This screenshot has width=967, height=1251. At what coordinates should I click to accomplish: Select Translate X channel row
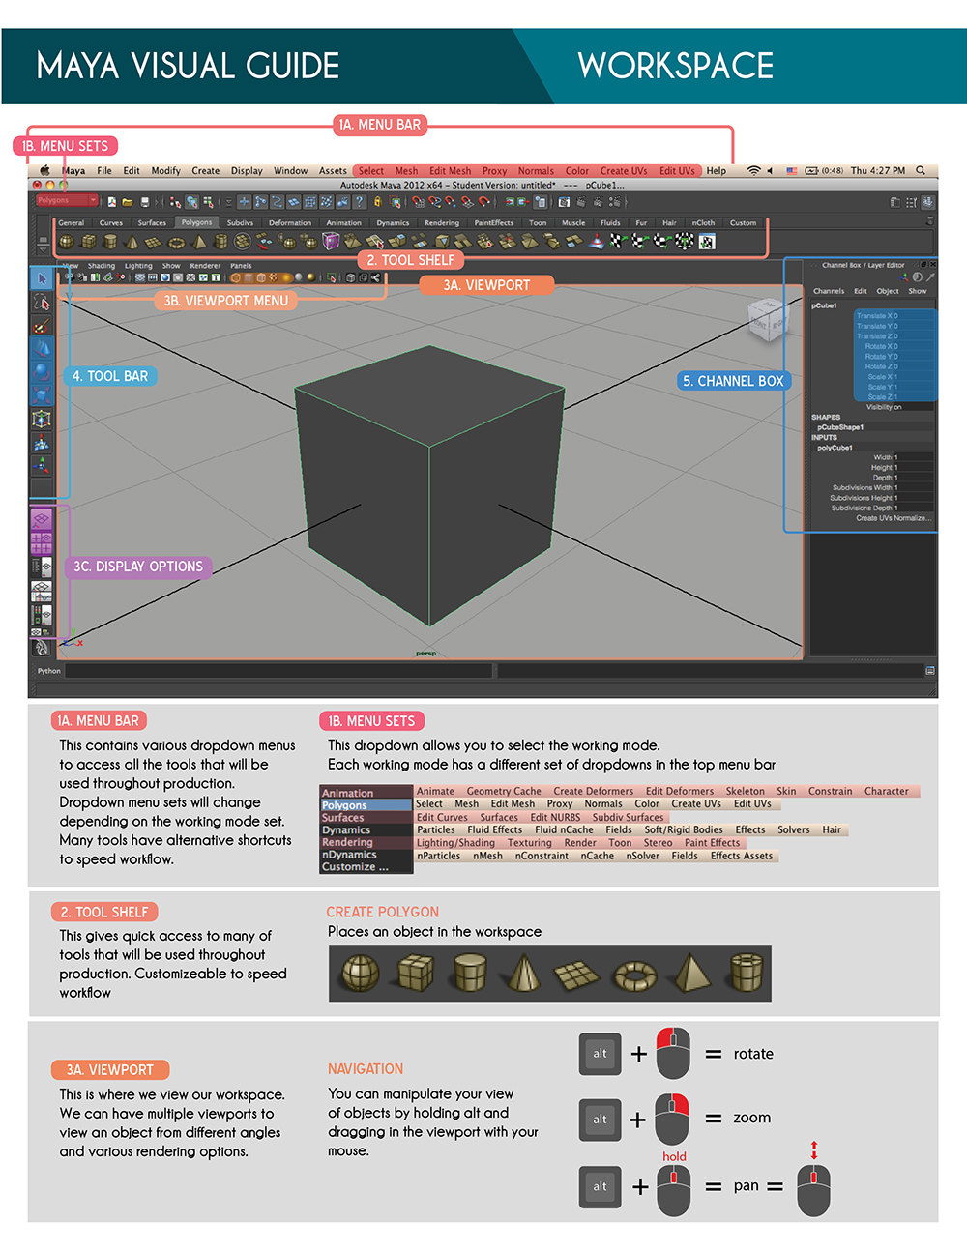tap(894, 316)
